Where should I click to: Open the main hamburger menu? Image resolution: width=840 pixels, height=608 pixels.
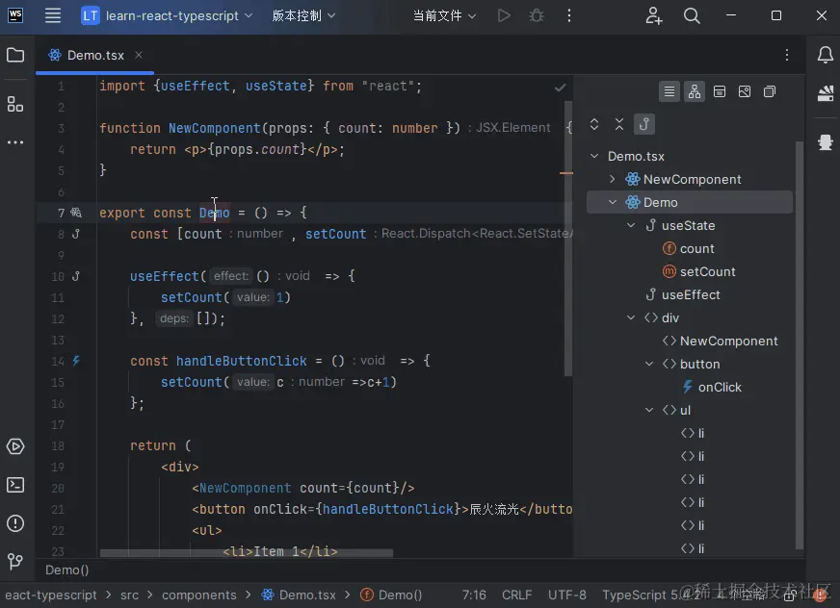tap(52, 15)
